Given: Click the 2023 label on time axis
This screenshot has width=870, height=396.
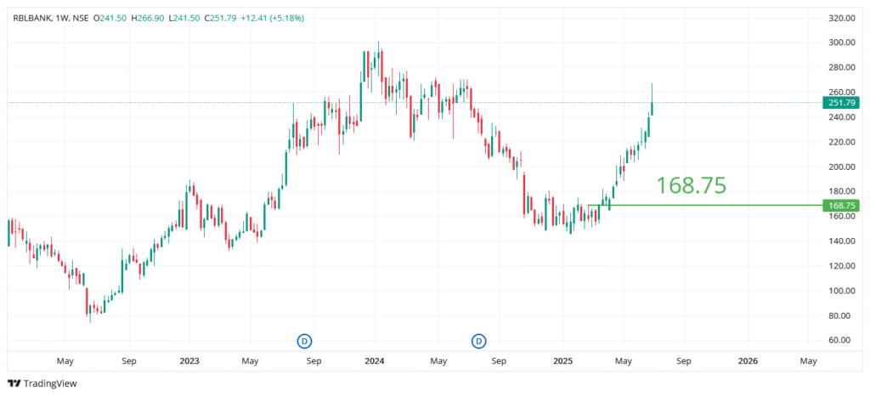Looking at the screenshot, I should (189, 360).
